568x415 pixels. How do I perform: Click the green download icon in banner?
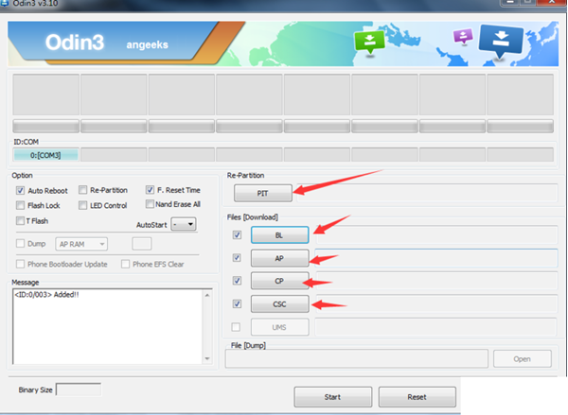[x=368, y=43]
